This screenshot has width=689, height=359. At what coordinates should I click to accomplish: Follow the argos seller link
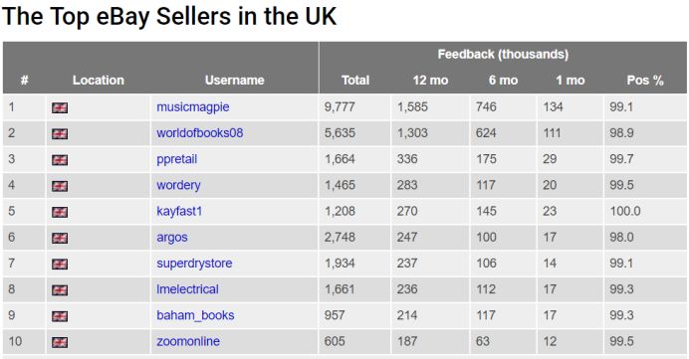click(x=172, y=238)
